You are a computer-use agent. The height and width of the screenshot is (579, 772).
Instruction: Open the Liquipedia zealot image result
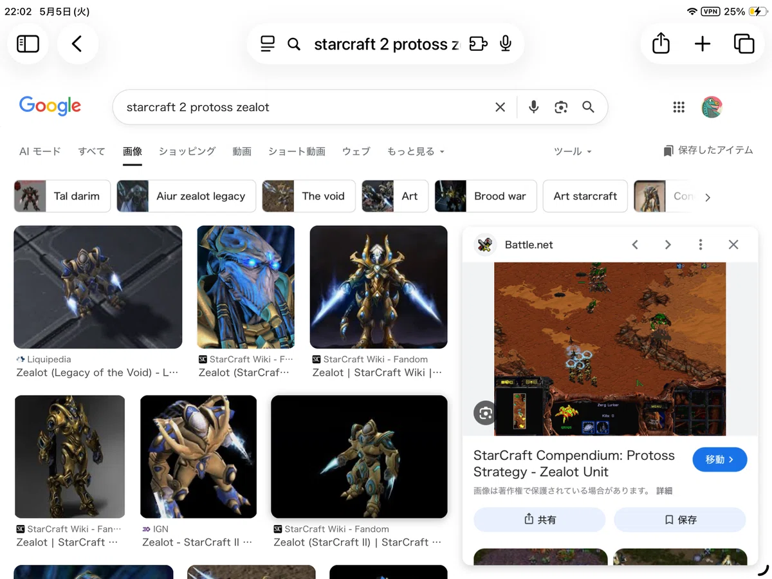pyautogui.click(x=98, y=287)
